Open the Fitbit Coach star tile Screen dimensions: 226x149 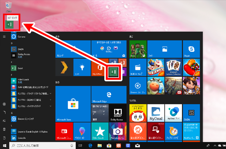(100, 131)
